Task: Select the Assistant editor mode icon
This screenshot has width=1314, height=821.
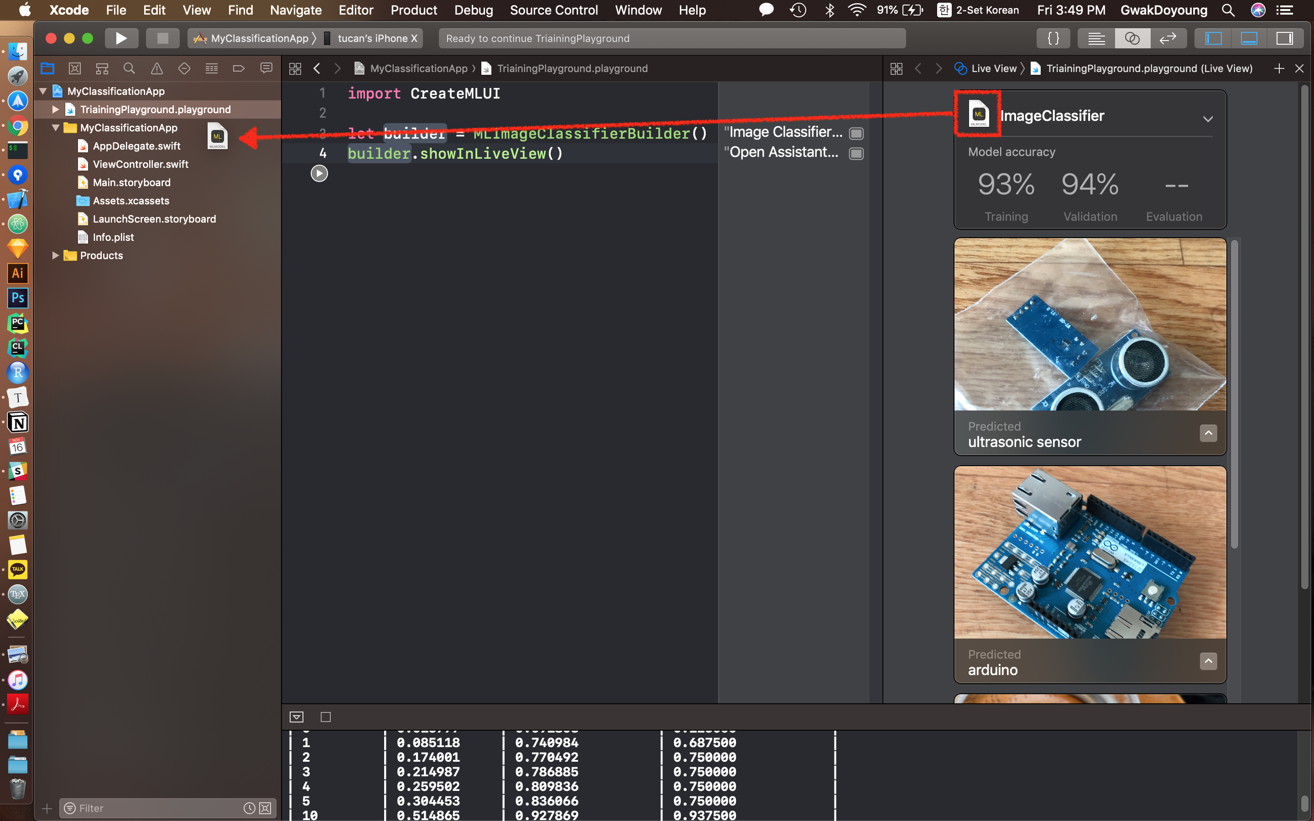Action: pyautogui.click(x=1132, y=38)
